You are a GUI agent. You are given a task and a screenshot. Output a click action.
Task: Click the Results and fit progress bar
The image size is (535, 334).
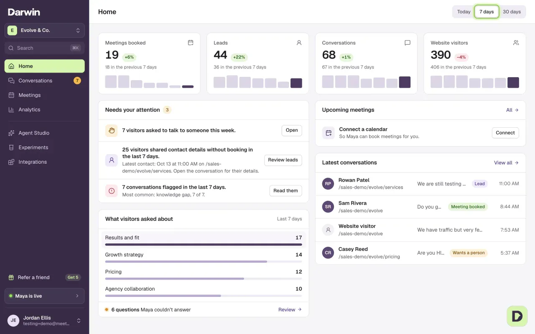tap(204, 245)
